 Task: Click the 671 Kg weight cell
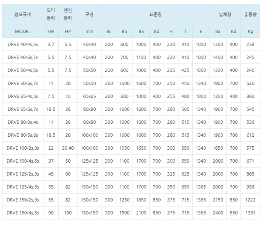click(x=250, y=161)
